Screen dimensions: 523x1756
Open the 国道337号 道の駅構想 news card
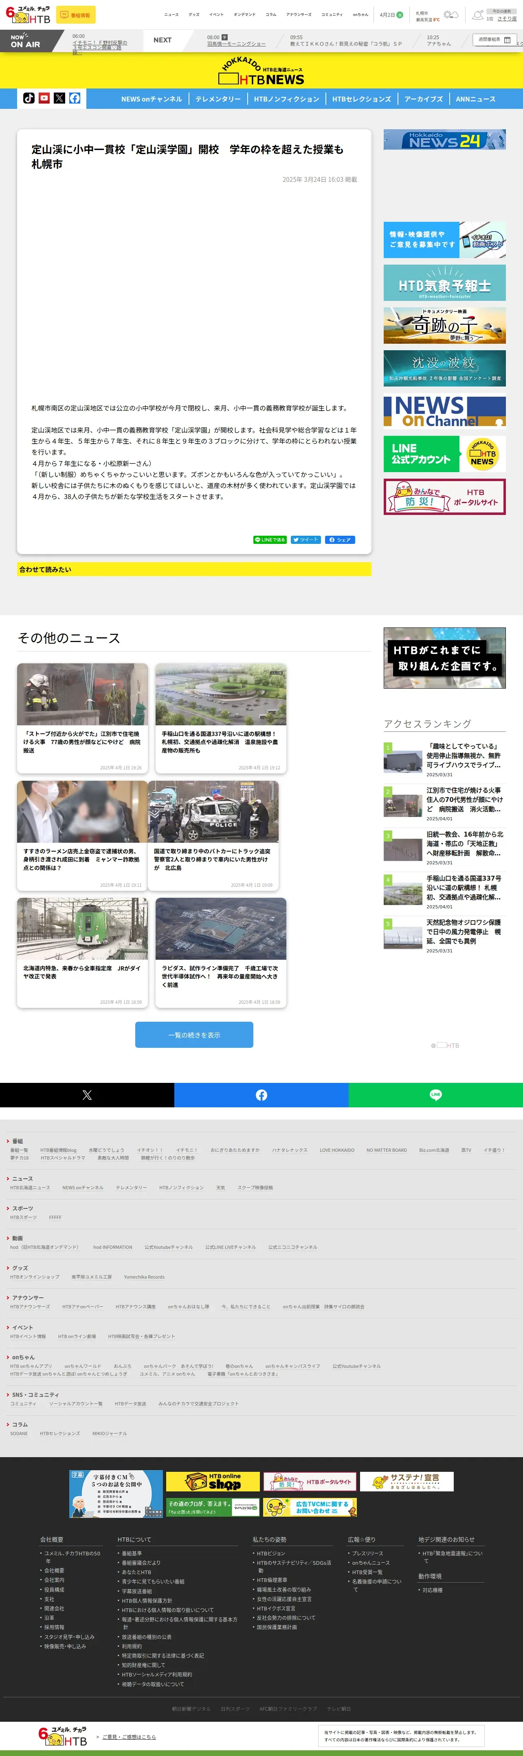221,718
